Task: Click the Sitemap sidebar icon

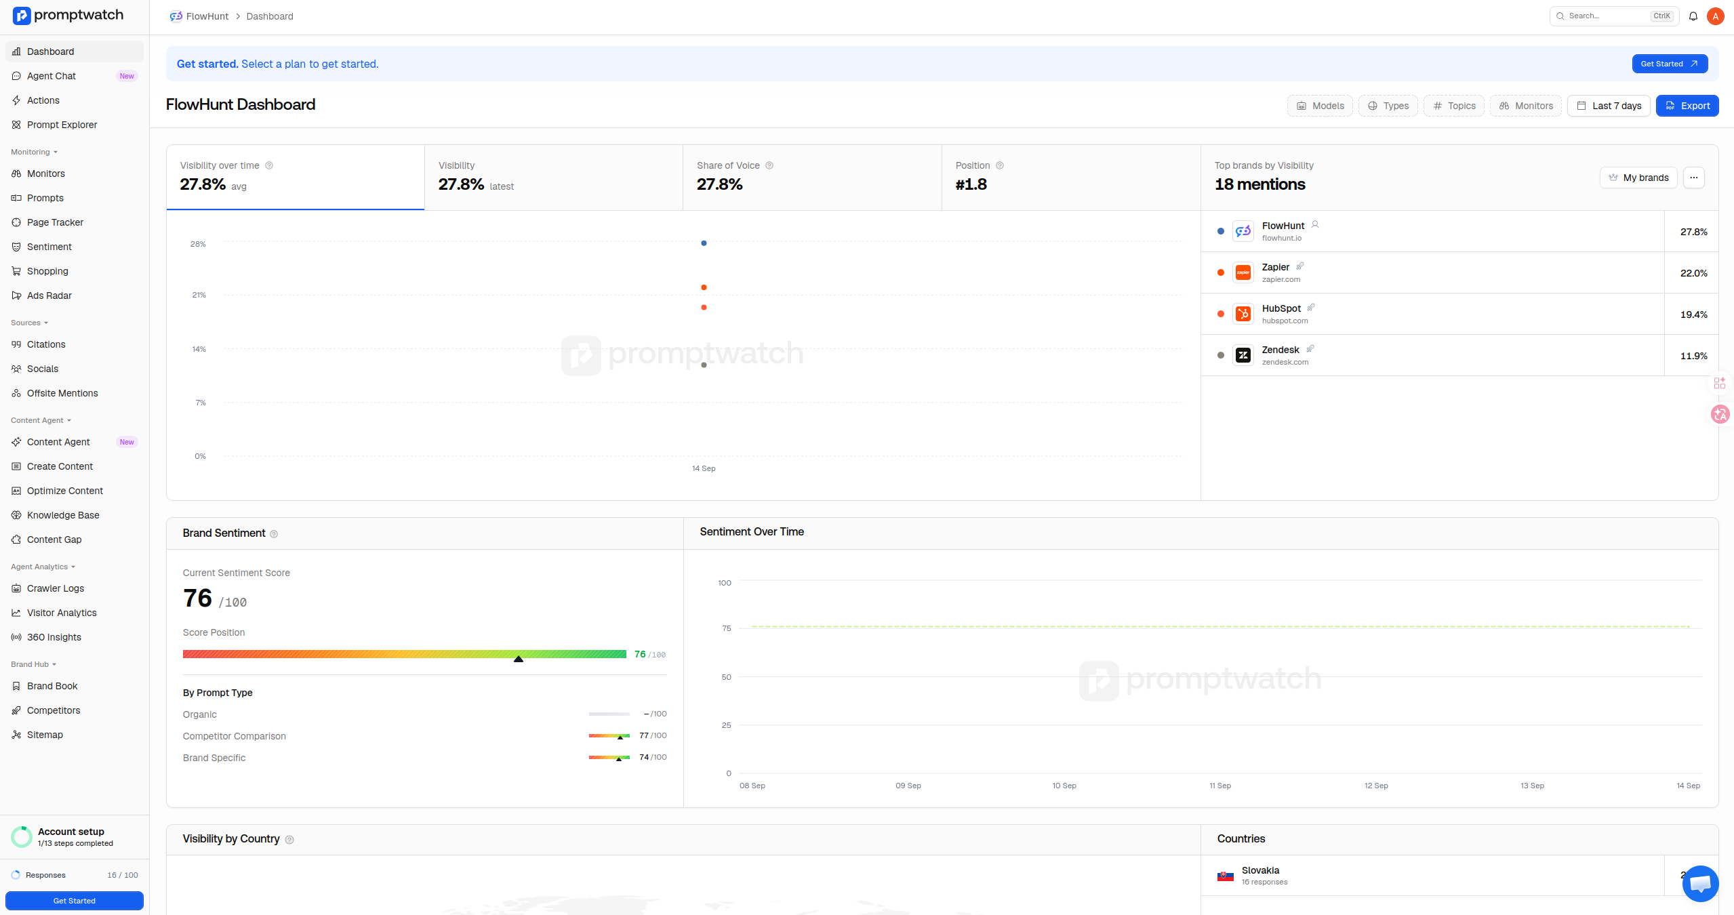Action: coord(16,735)
